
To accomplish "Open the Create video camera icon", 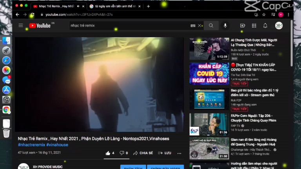I will [x=243, y=25].
